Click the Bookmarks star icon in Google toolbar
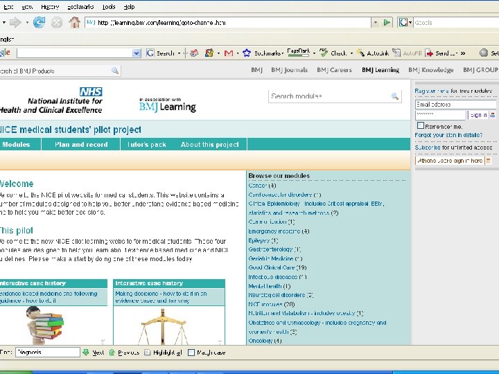 click(247, 53)
